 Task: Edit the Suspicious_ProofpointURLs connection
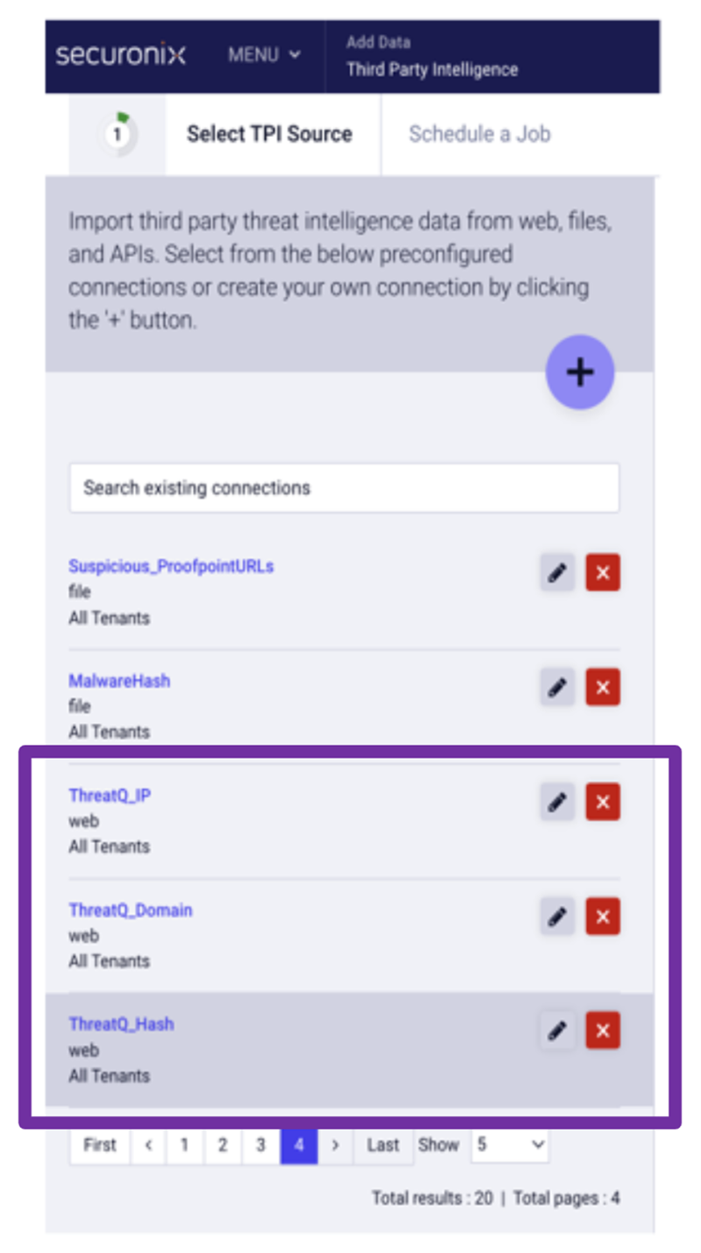click(x=557, y=573)
